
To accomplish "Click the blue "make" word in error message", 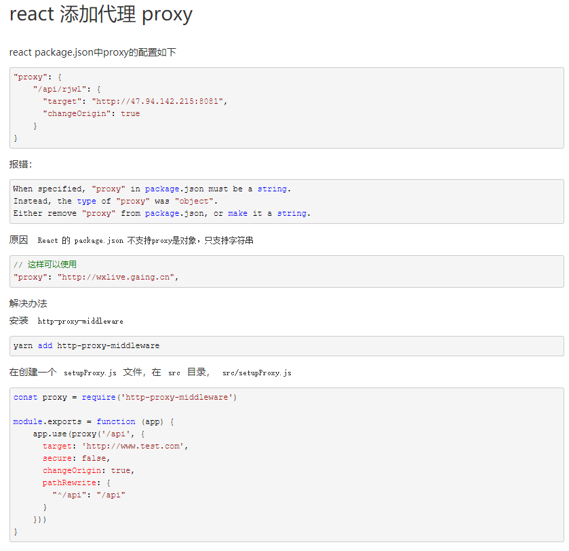I will coord(237,214).
